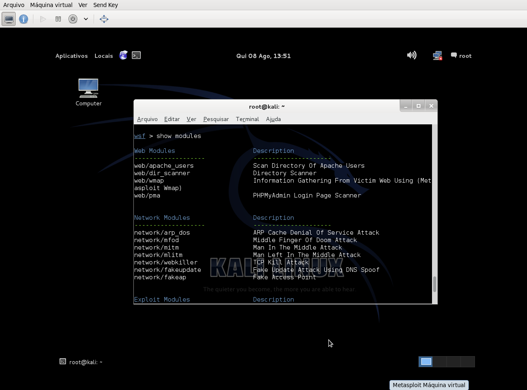Click the terminal vertical scrollbar thumb
527x390 pixels.
coord(434,284)
